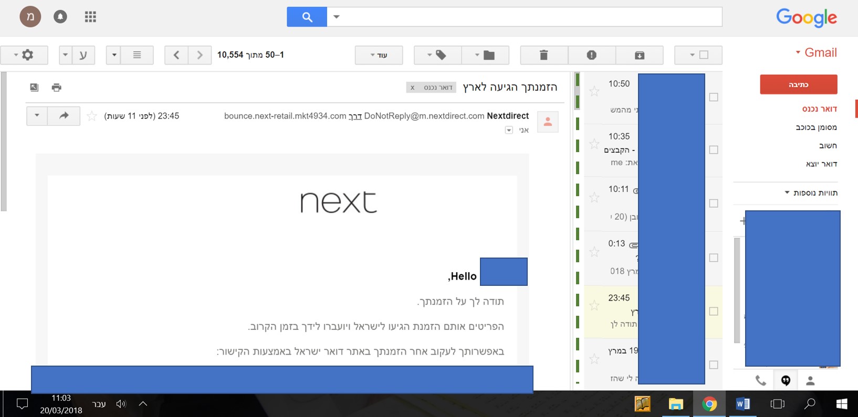Image resolution: width=858 pixels, height=417 pixels.
Task: Open the account avatar menu
Action: click(30, 17)
